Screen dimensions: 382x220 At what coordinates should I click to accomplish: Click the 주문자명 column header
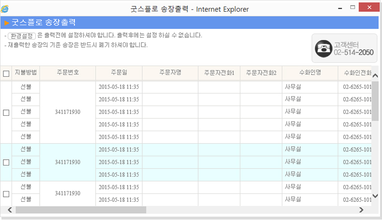pyautogui.click(x=170, y=72)
